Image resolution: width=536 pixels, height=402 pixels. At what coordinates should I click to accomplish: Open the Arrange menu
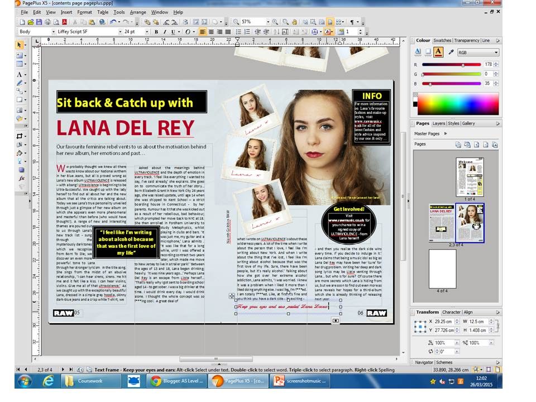tap(138, 12)
